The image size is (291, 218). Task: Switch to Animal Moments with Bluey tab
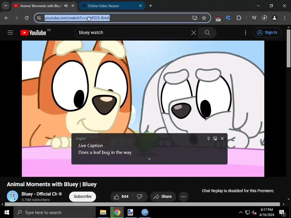pos(41,6)
